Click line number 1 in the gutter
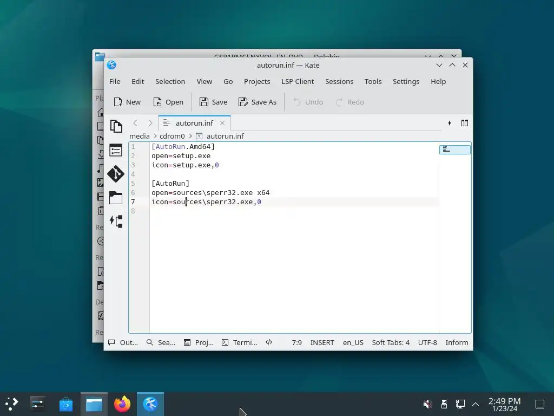This screenshot has width=554, height=416. click(133, 146)
